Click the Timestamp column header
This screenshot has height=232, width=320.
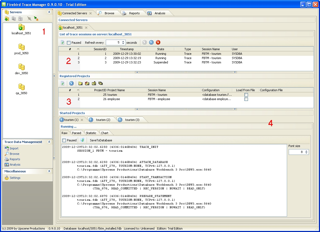pos(127,49)
